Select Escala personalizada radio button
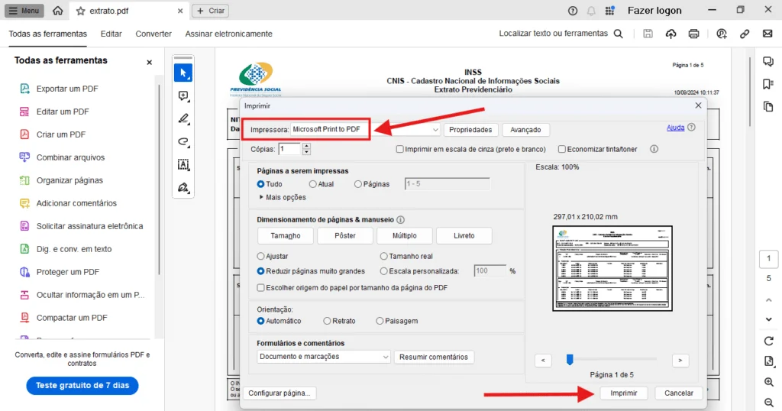782x411 pixels. tap(383, 271)
